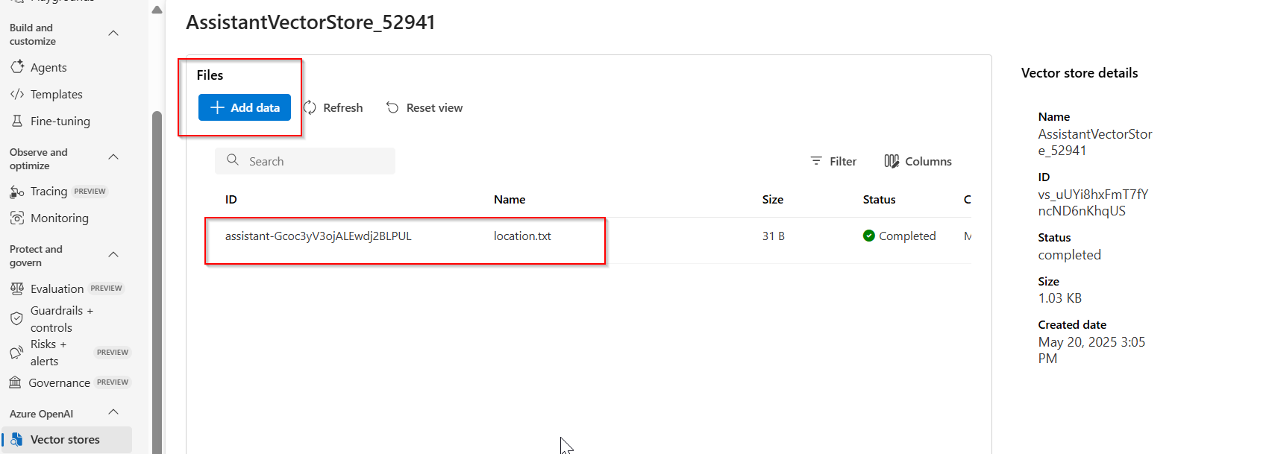Click the sidebar scrollbar thumb
Image resolution: width=1269 pixels, height=454 pixels.
(x=157, y=282)
